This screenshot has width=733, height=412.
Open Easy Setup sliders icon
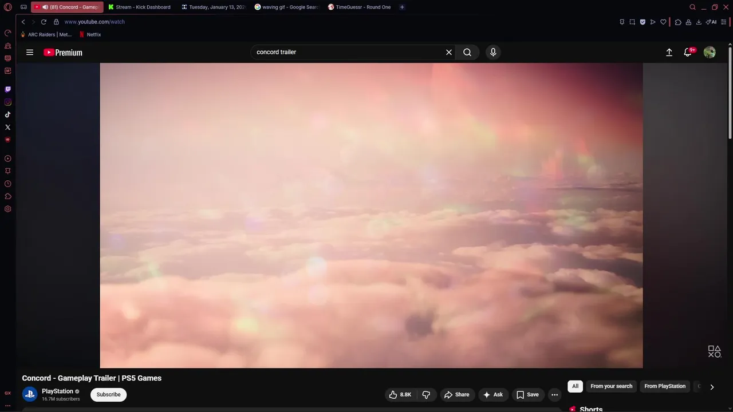click(x=724, y=22)
